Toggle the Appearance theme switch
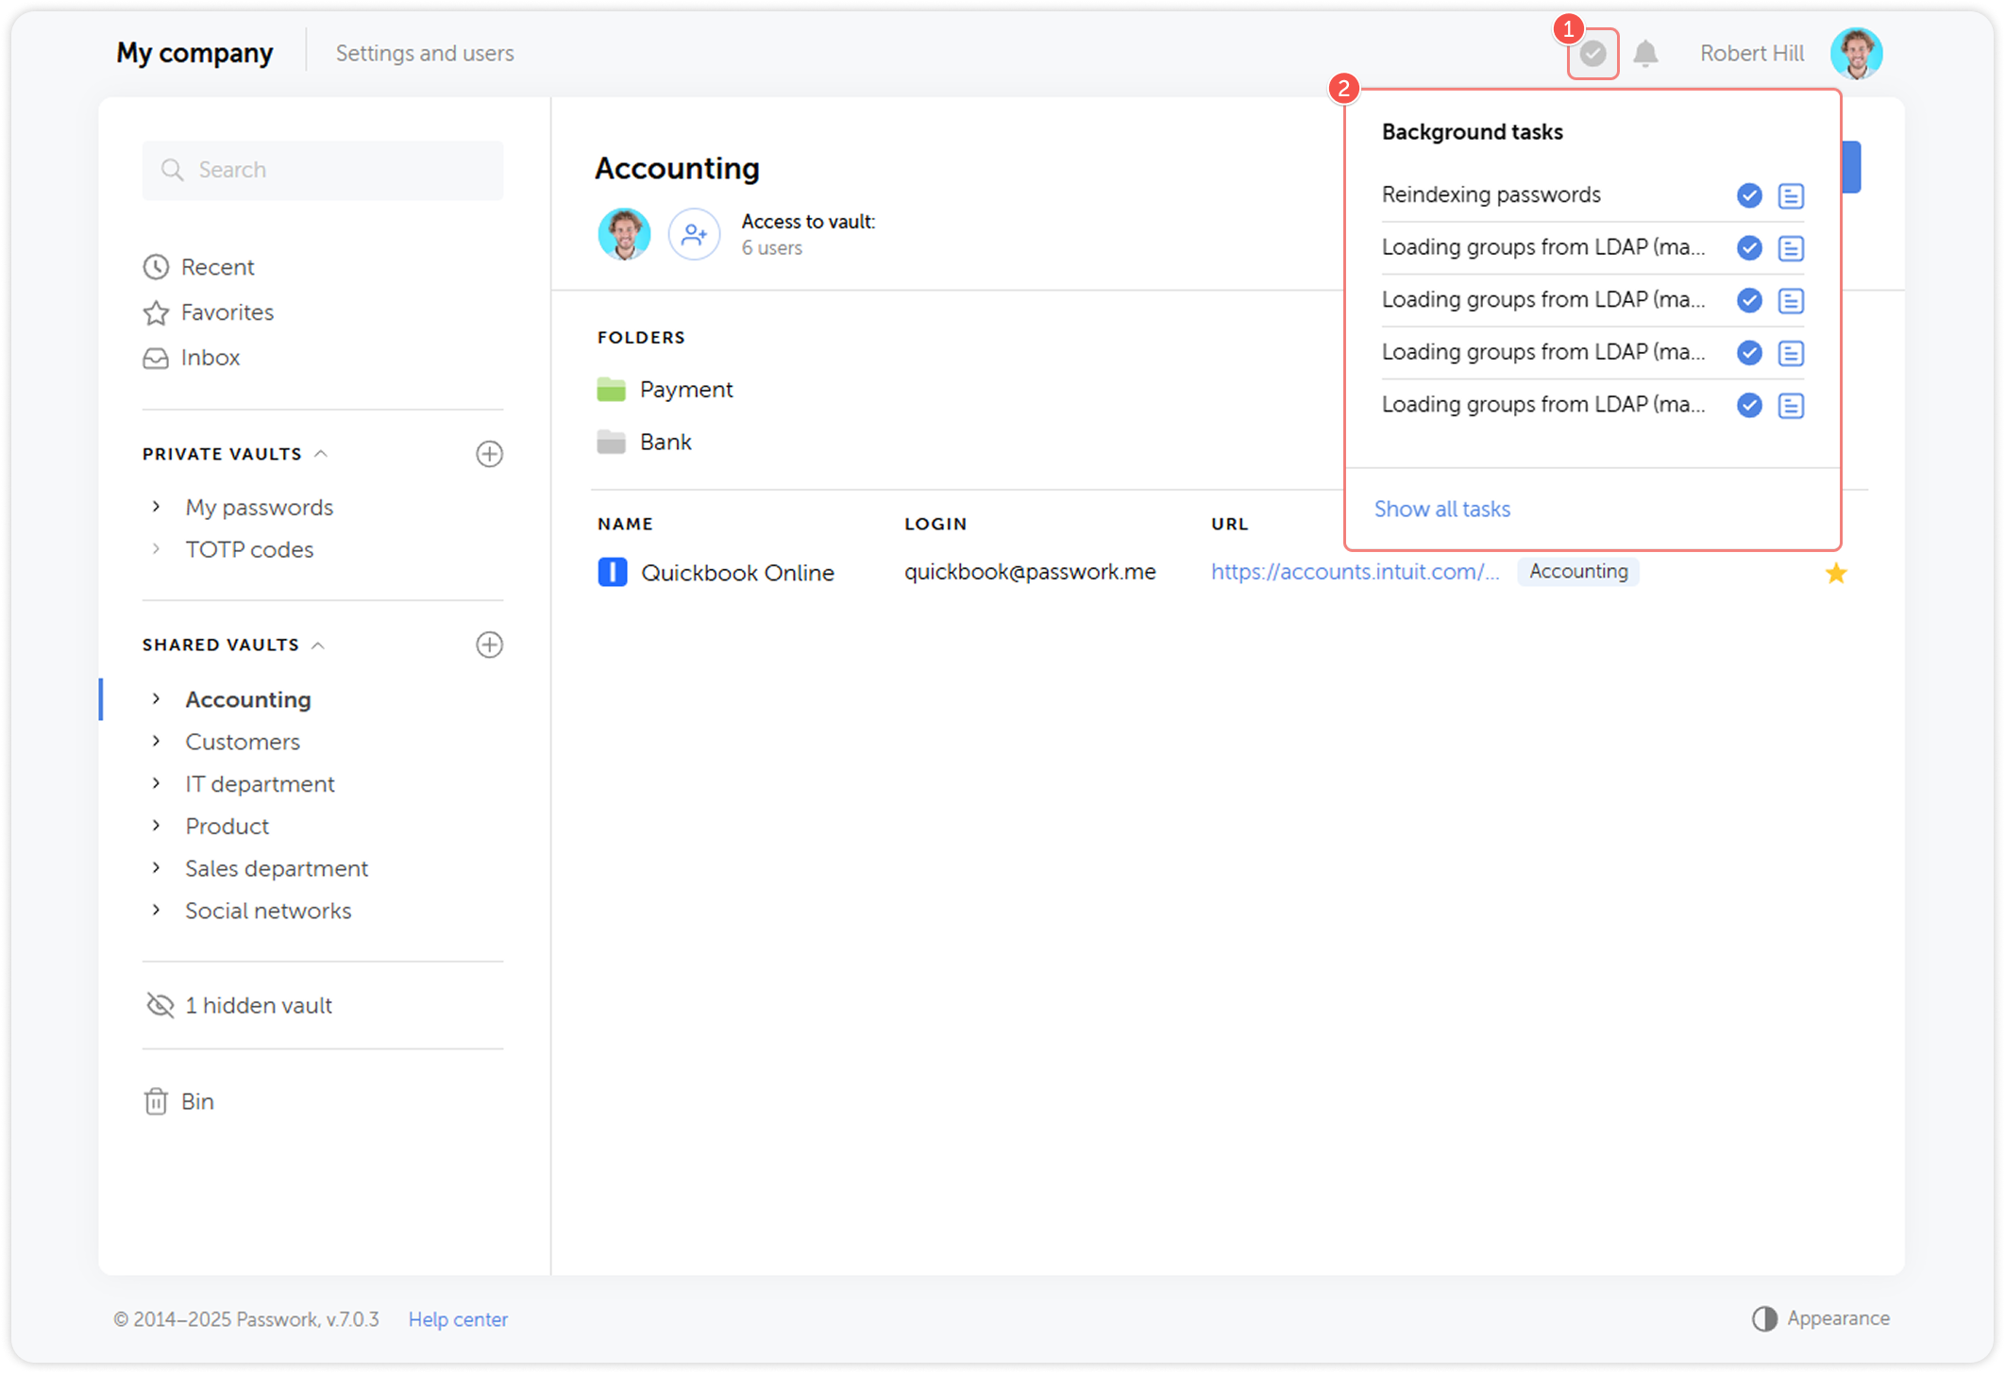This screenshot has width=2005, height=1374. pyautogui.click(x=1764, y=1318)
